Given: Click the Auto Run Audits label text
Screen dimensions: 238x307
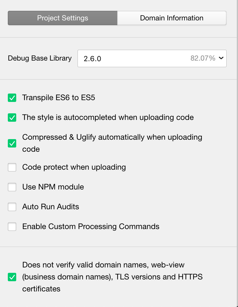Looking at the screenshot, I should [x=50, y=207].
